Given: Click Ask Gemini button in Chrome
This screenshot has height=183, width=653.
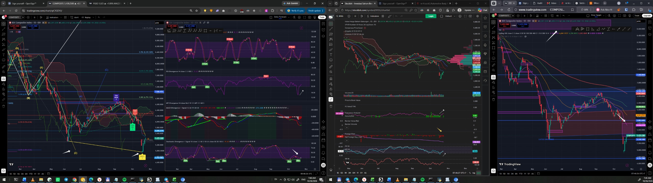Looking at the screenshot, I should pyautogui.click(x=291, y=3).
